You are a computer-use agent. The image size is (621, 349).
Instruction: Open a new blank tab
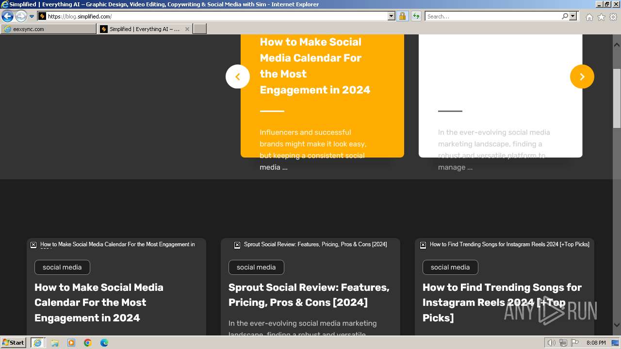200,29
